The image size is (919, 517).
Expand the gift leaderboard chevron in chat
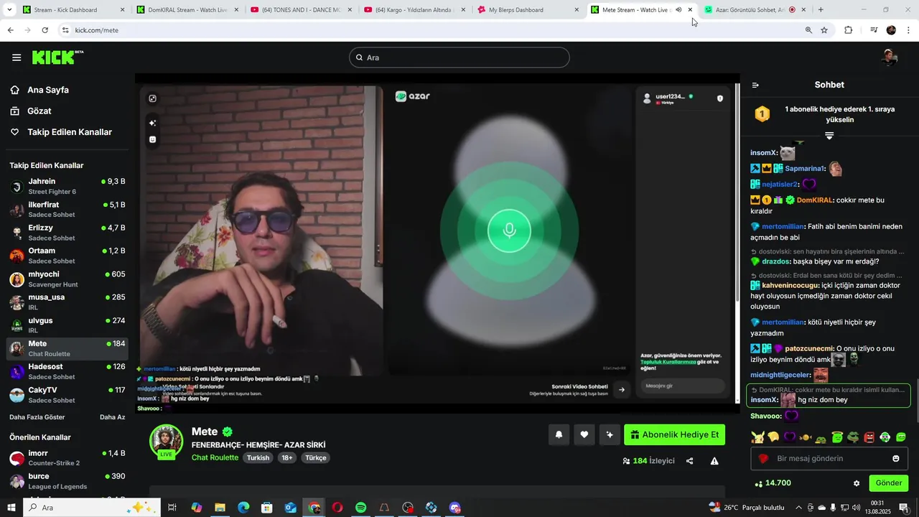click(x=829, y=136)
